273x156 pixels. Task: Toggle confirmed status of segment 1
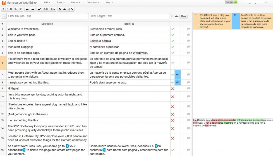pos(172,29)
